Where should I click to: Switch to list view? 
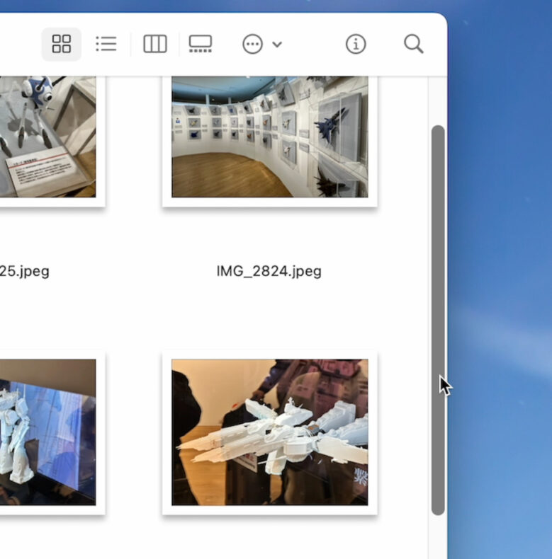[x=106, y=45]
